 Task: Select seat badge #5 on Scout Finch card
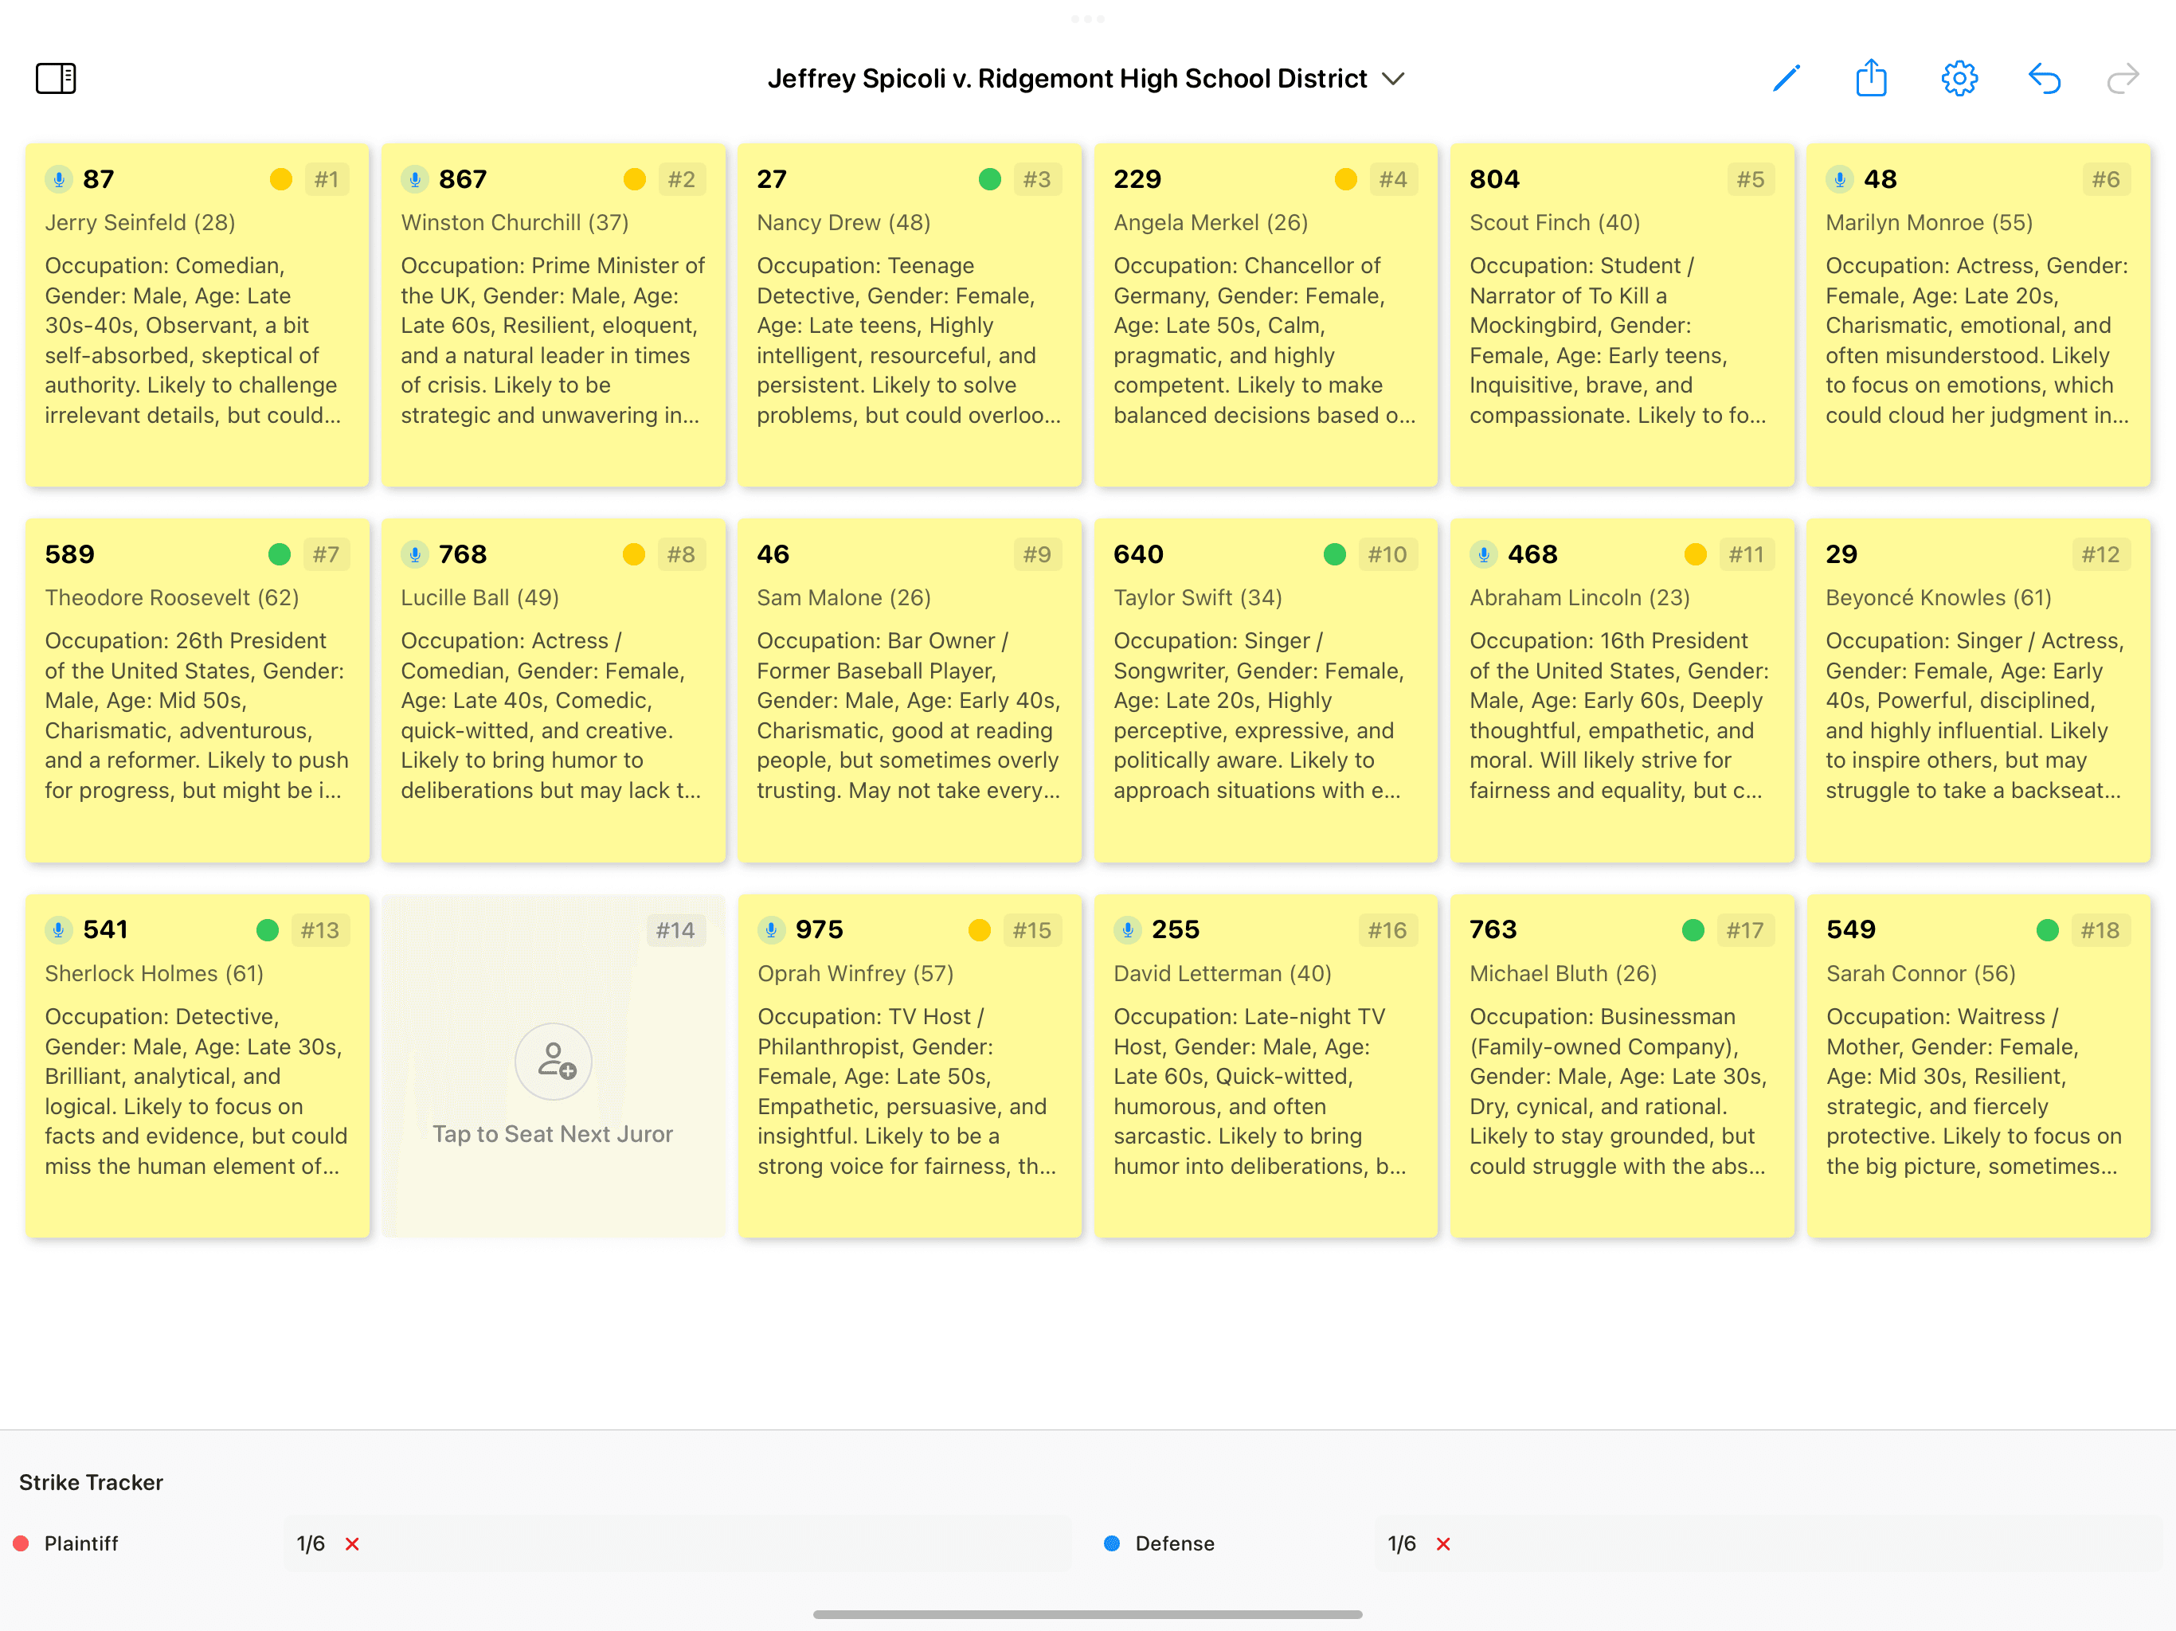pyautogui.click(x=1750, y=179)
